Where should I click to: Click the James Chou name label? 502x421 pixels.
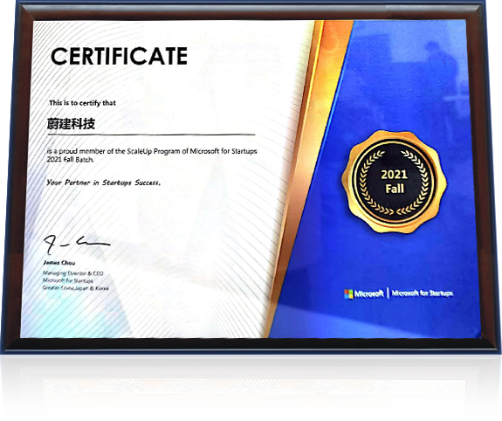pyautogui.click(x=59, y=263)
